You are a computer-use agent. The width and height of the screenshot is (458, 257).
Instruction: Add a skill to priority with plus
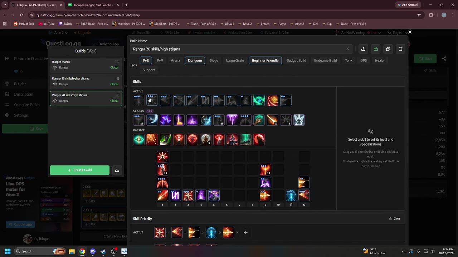pyautogui.click(x=245, y=232)
